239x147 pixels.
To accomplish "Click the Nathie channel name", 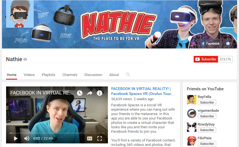I will [x=14, y=59].
